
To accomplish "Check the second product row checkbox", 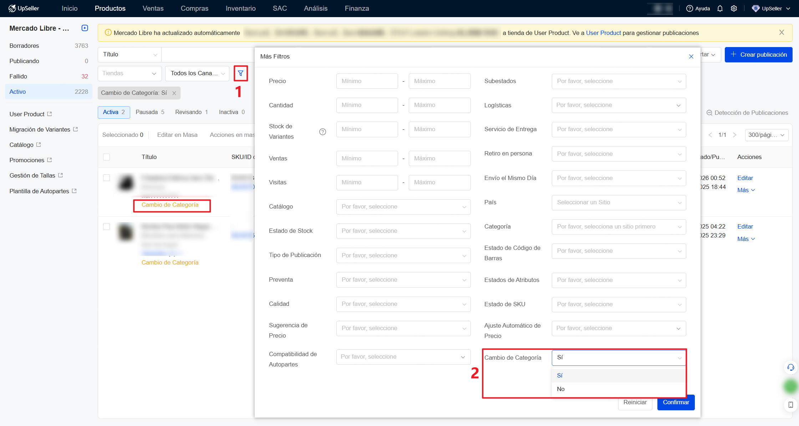I will 106,226.
